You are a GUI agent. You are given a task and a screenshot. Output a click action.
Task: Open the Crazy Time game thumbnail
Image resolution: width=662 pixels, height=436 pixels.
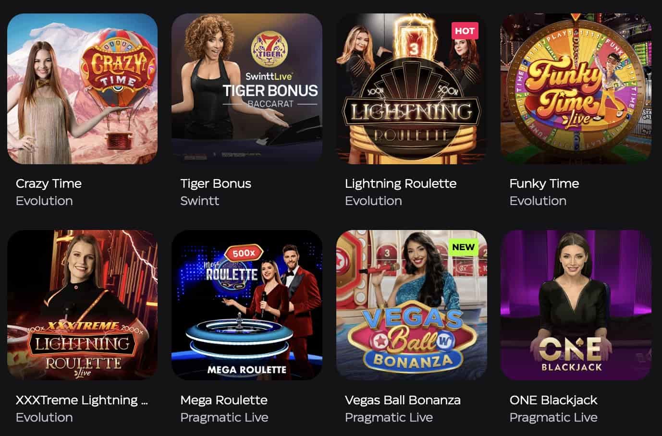click(x=82, y=89)
